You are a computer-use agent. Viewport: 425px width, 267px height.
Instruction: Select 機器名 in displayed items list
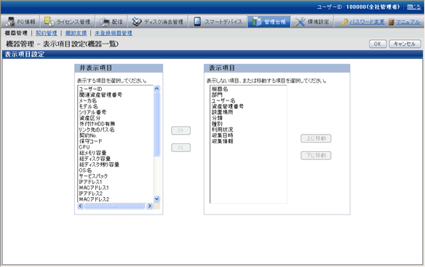click(x=220, y=89)
